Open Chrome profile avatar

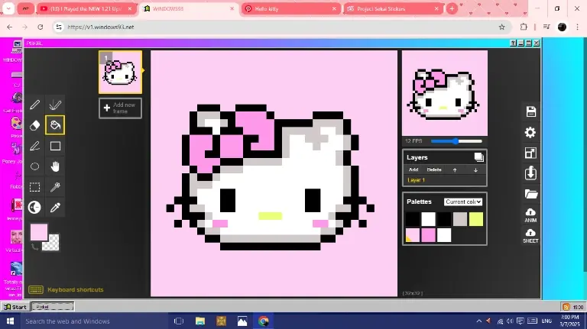coord(562,27)
